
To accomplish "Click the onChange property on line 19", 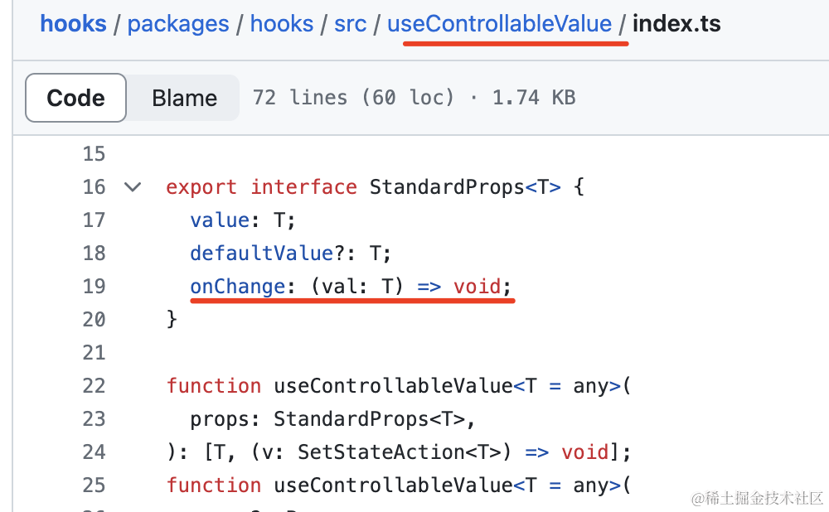I will click(238, 287).
